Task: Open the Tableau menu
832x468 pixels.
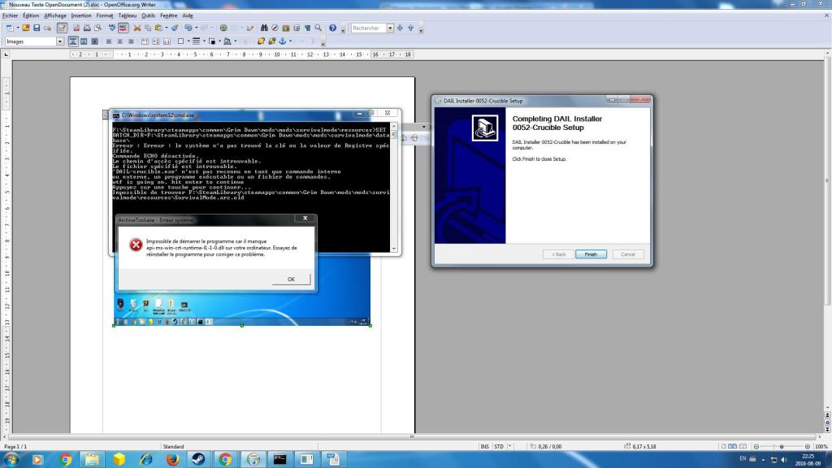Action: [128, 15]
